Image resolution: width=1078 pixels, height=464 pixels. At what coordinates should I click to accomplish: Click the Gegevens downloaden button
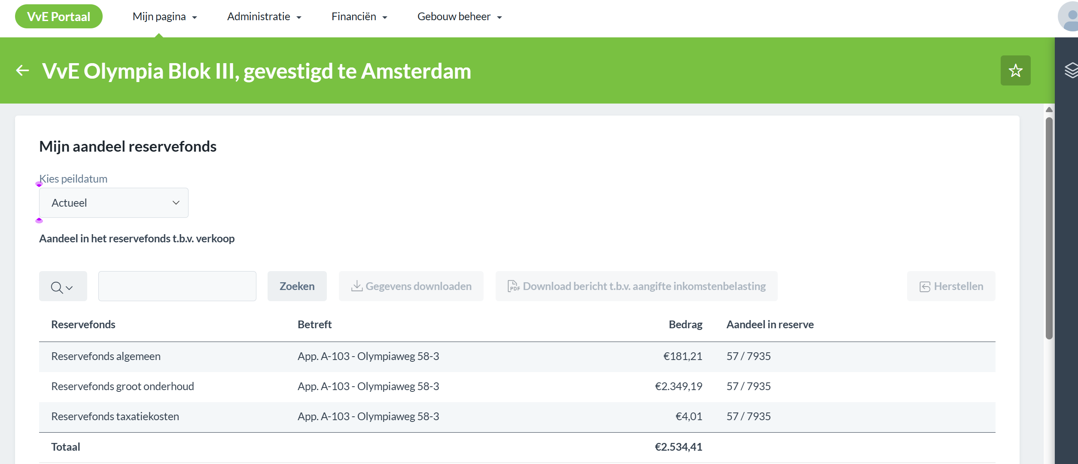click(411, 286)
